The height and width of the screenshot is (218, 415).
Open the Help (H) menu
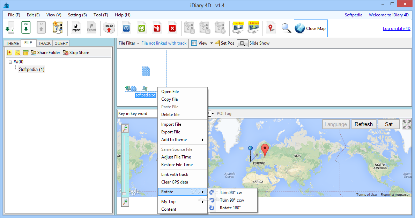pyautogui.click(x=123, y=15)
